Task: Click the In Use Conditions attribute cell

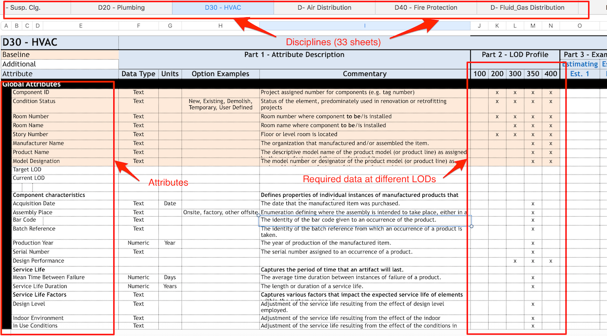Action: coord(65,326)
